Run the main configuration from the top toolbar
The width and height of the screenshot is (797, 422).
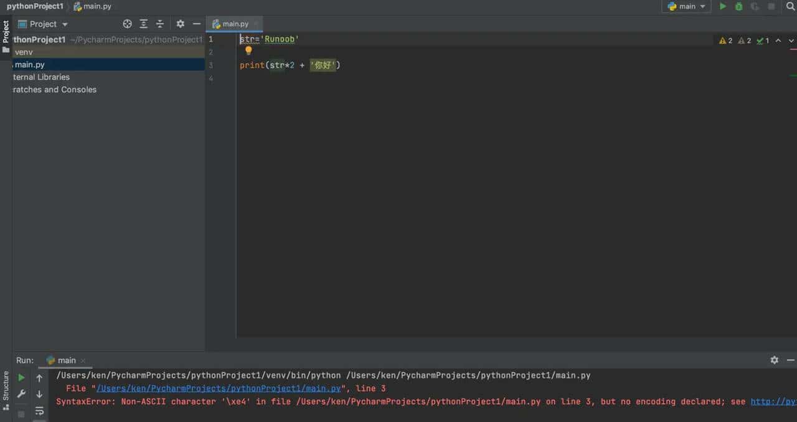[x=723, y=6]
